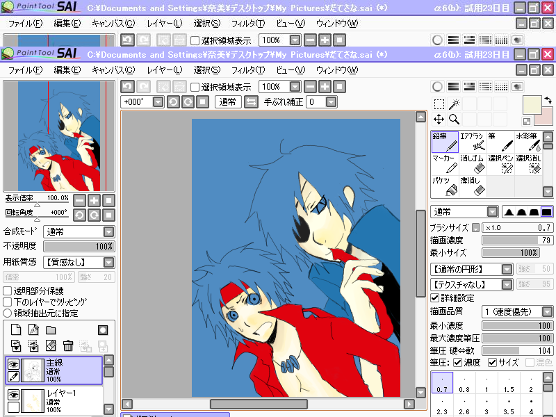Toggle 選択領域表示 checkbox in front window
Image resolution: width=556 pixels, height=417 pixels.
[x=195, y=87]
